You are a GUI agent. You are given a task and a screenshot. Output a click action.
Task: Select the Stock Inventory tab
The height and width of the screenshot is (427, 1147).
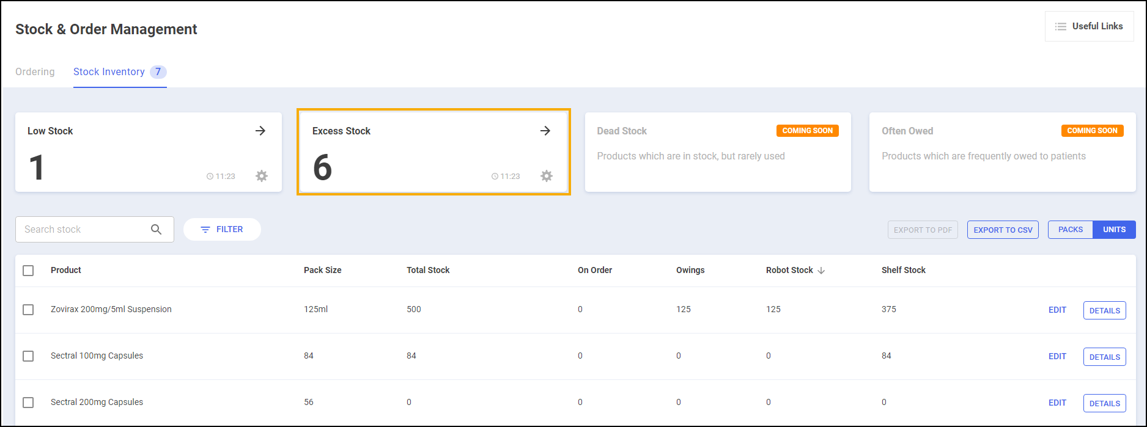tap(109, 71)
